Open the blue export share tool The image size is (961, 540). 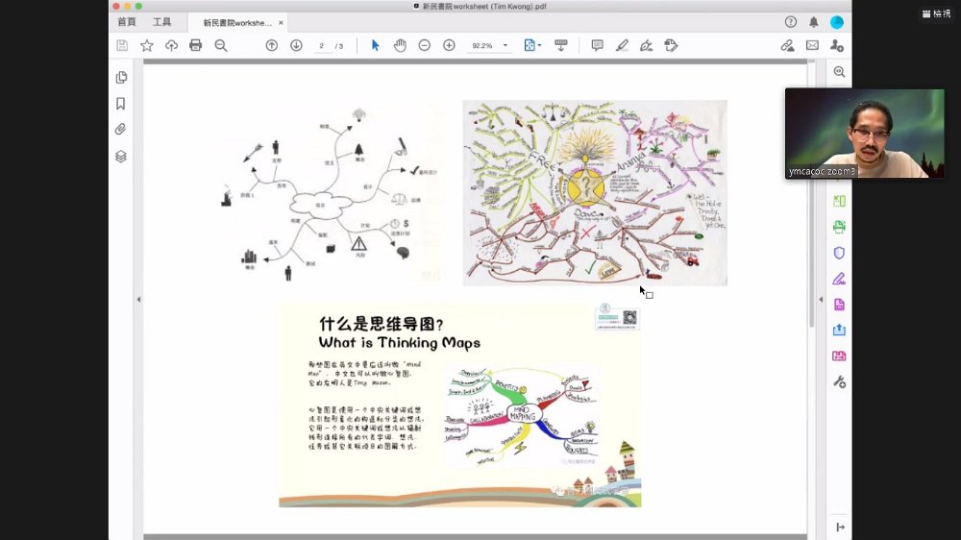click(839, 330)
